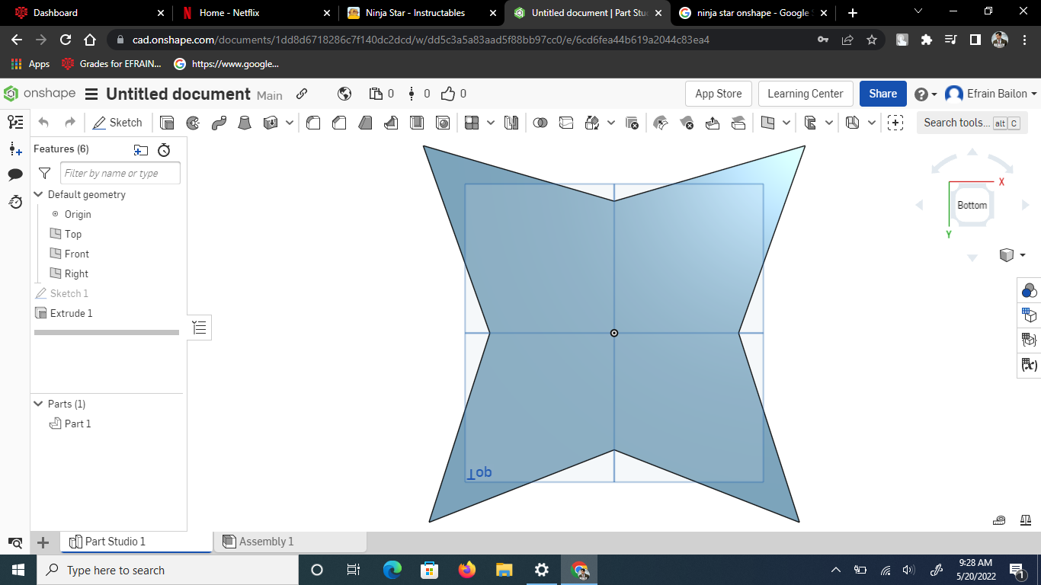Click the Filter by name or type field
The image size is (1041, 585).
120,173
